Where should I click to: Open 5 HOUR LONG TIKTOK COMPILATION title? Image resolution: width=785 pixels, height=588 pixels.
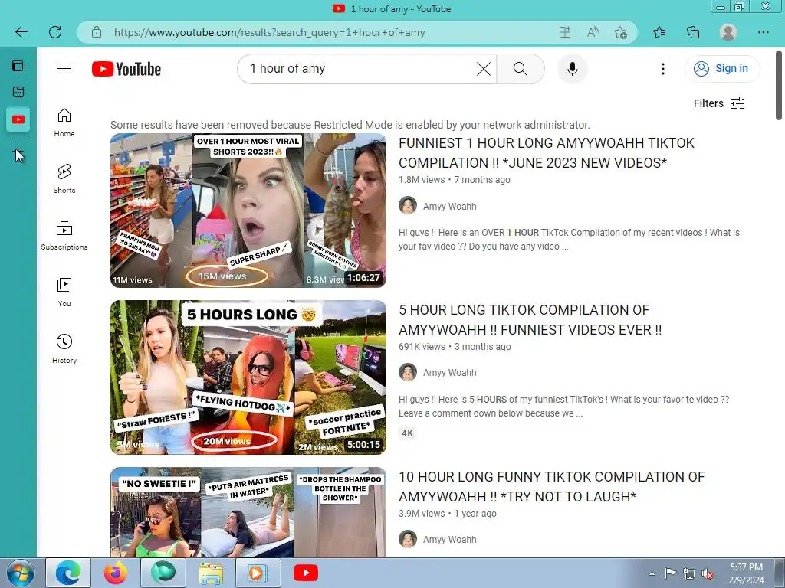530,320
